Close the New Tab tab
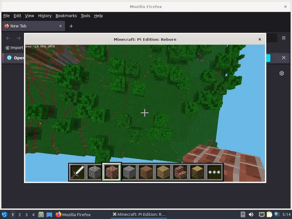This screenshot has width=292, height=219. (60, 26)
